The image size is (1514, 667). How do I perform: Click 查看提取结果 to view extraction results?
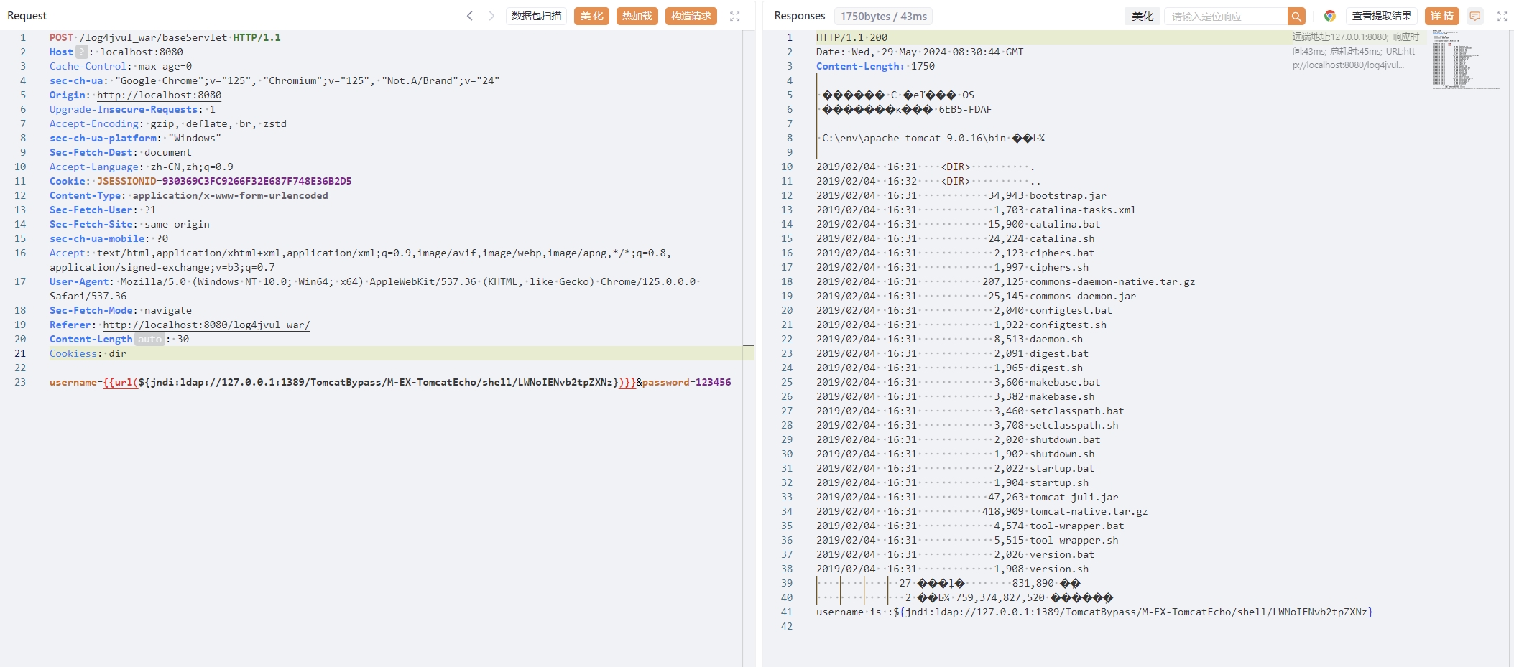[x=1380, y=14]
